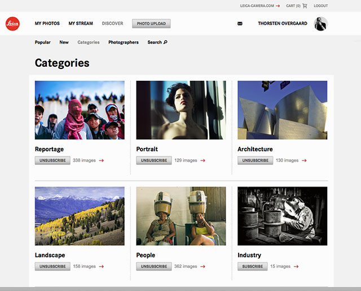Viewport: 361px width, 291px height.
Task: Unsubscribe from the Architecture category
Action: click(255, 160)
